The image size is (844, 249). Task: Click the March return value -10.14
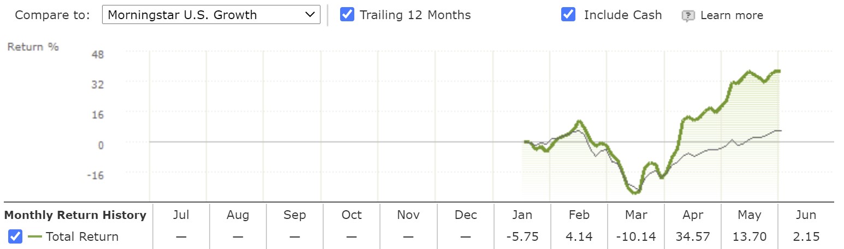point(636,237)
